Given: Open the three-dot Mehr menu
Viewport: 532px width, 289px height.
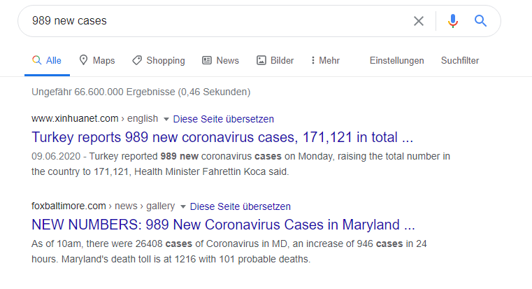Looking at the screenshot, I should point(325,60).
